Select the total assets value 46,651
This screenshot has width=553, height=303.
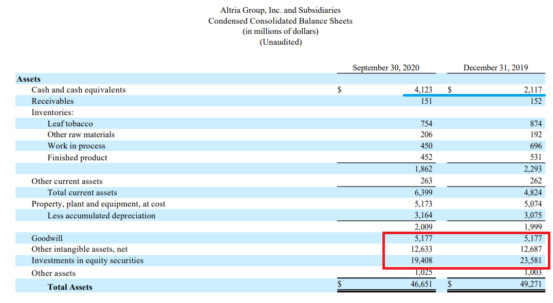(x=421, y=284)
